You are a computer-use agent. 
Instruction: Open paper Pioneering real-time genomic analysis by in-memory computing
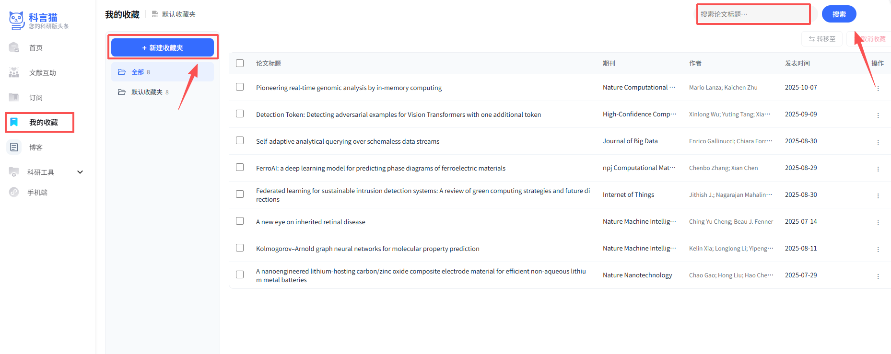click(x=349, y=88)
